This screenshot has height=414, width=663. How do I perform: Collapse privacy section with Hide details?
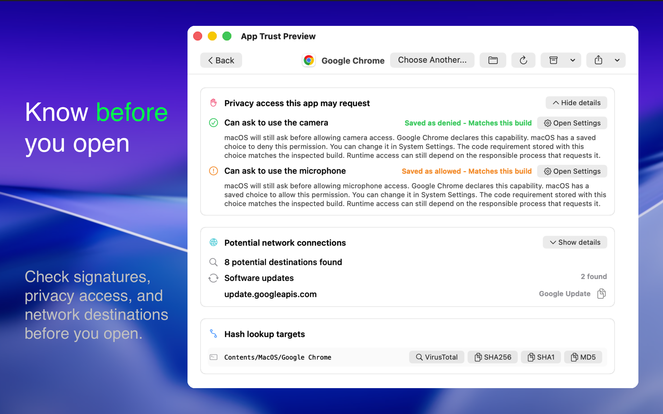click(x=576, y=103)
